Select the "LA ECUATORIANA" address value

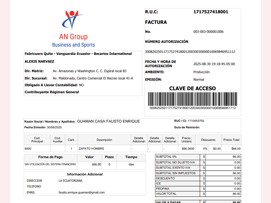click(70, 181)
